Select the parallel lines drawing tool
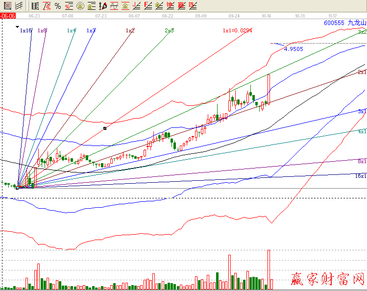This screenshot has height=291, width=367. point(19,6)
